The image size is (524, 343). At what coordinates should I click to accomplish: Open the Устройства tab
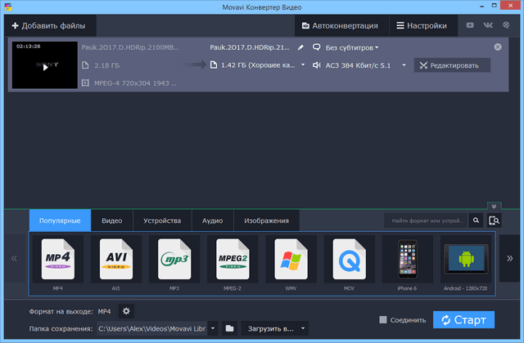(x=162, y=220)
